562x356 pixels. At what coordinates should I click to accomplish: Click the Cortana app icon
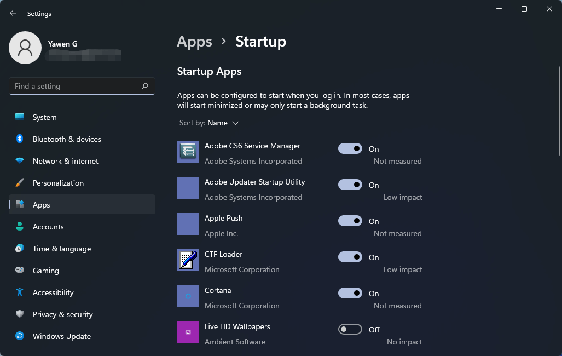click(188, 296)
